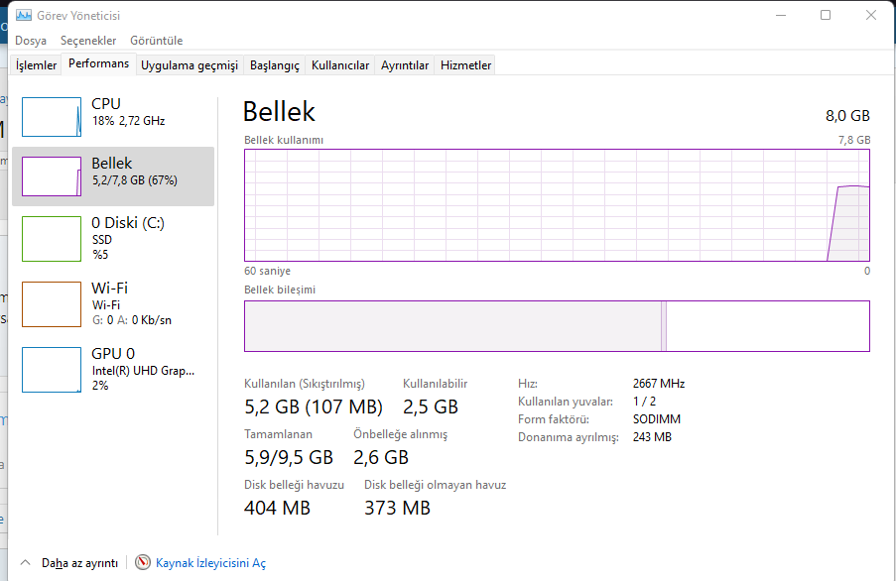
Task: Open the Dosya menu
Action: 31,41
